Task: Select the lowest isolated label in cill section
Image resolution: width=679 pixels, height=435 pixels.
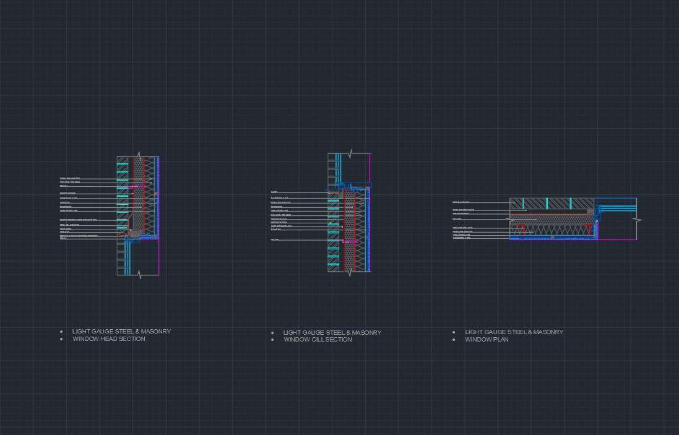Action: tap(275, 239)
